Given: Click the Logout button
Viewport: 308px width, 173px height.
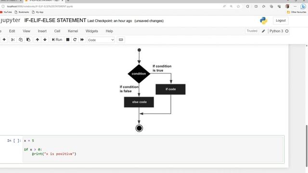Looking at the screenshot, I should pos(281,20).
